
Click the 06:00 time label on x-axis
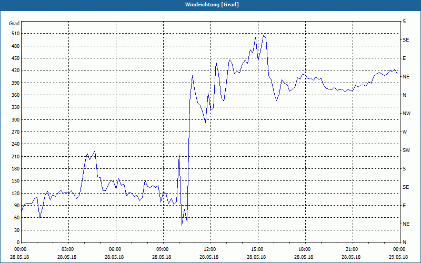tap(116, 249)
